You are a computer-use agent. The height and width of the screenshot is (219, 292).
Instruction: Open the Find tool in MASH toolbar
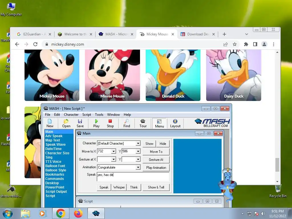(x=127, y=123)
